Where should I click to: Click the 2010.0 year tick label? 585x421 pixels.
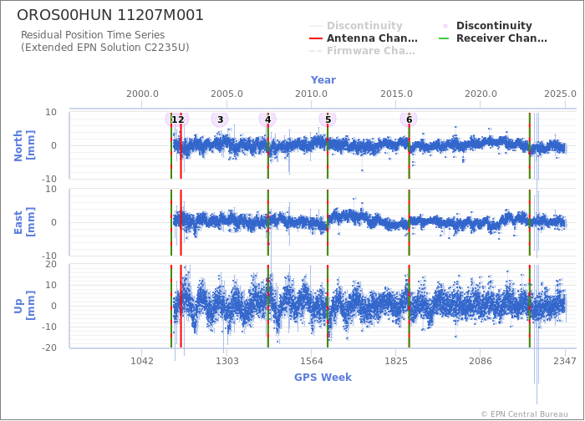click(312, 94)
